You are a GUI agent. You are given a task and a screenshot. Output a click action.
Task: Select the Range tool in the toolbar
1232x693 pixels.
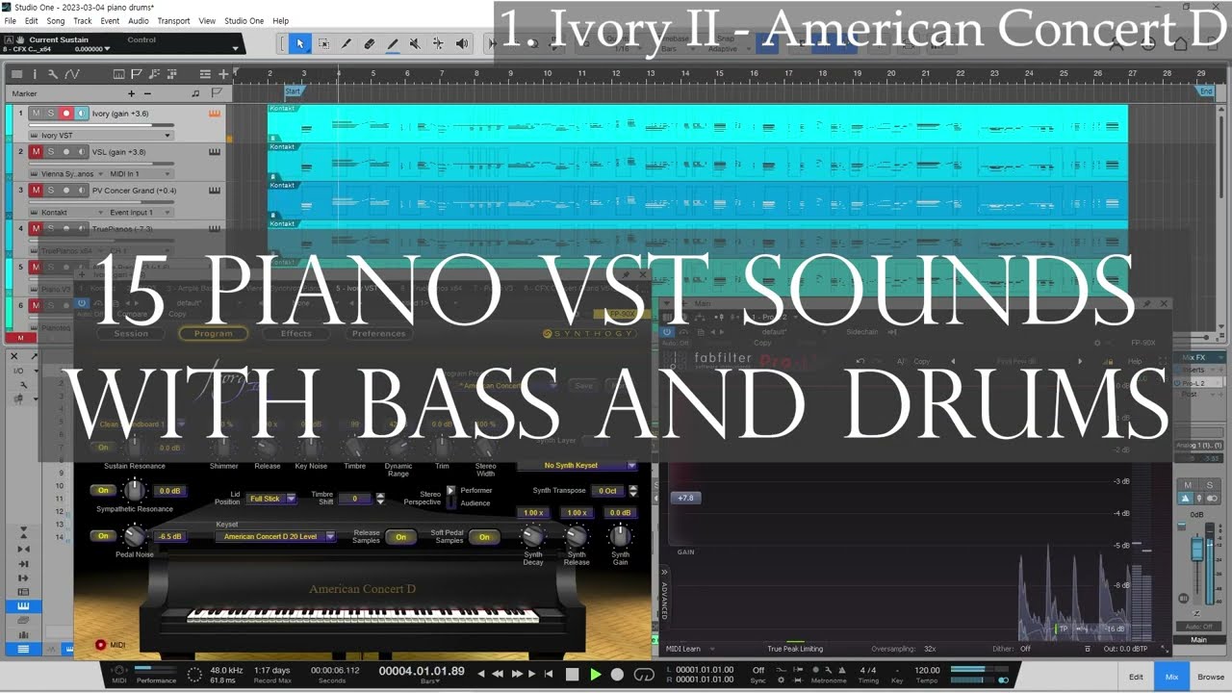(x=323, y=43)
